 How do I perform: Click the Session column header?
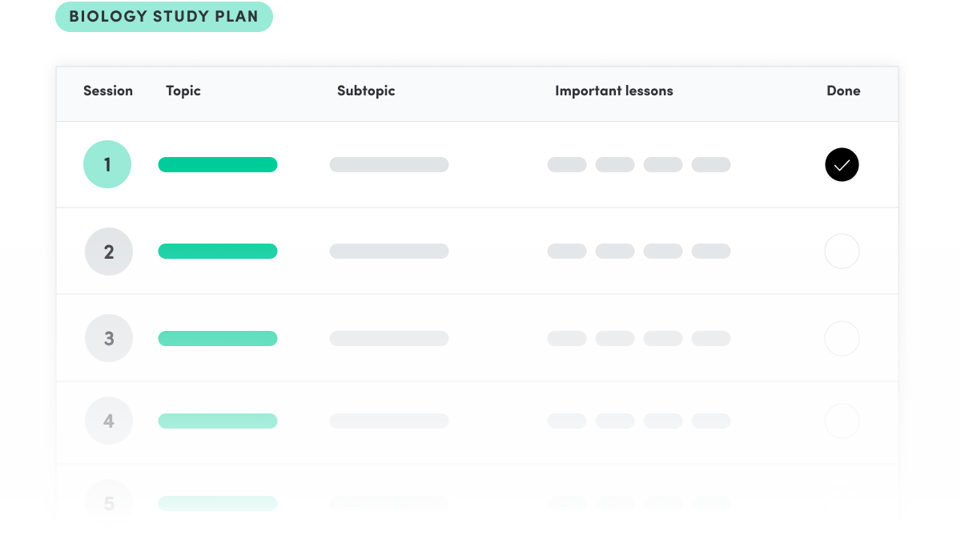click(x=108, y=91)
